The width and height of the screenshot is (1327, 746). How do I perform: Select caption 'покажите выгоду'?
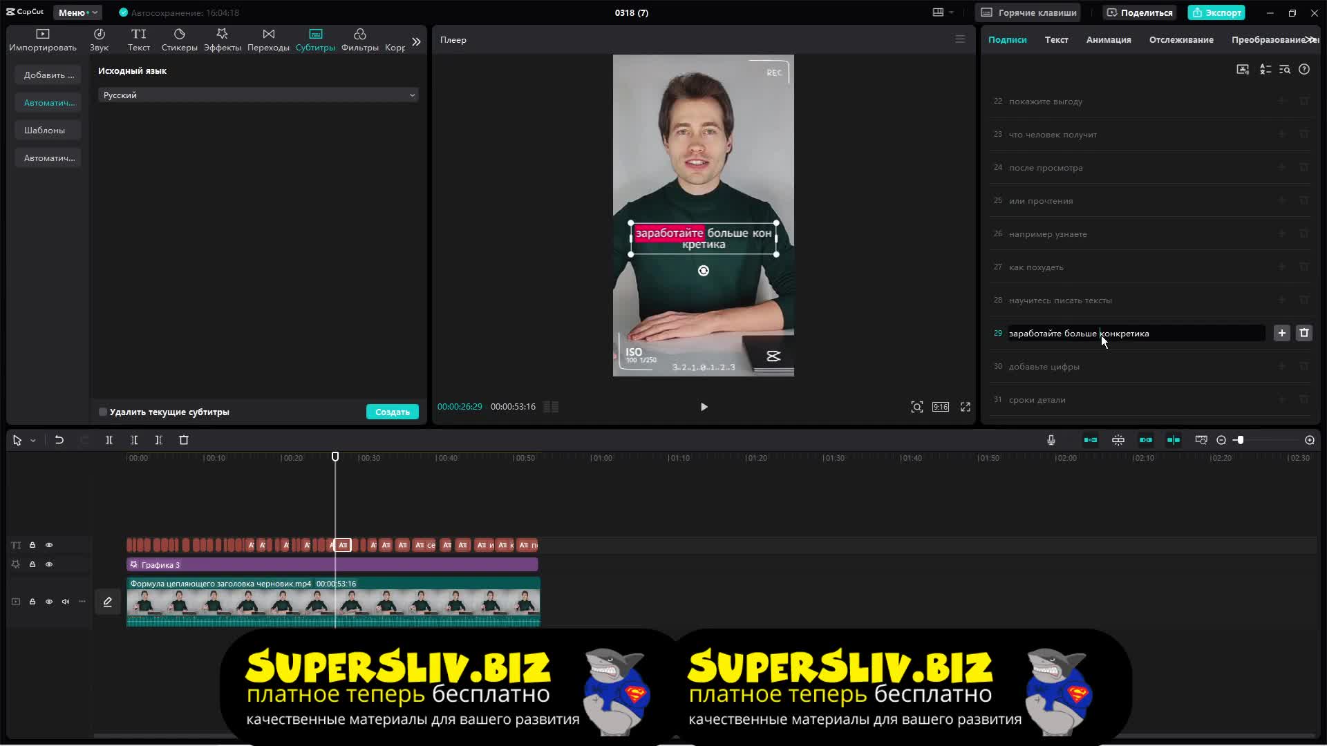tap(1045, 102)
